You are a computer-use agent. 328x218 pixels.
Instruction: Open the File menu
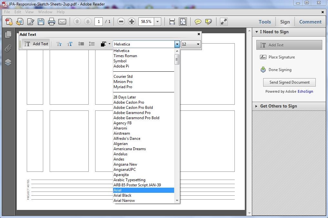(7, 12)
